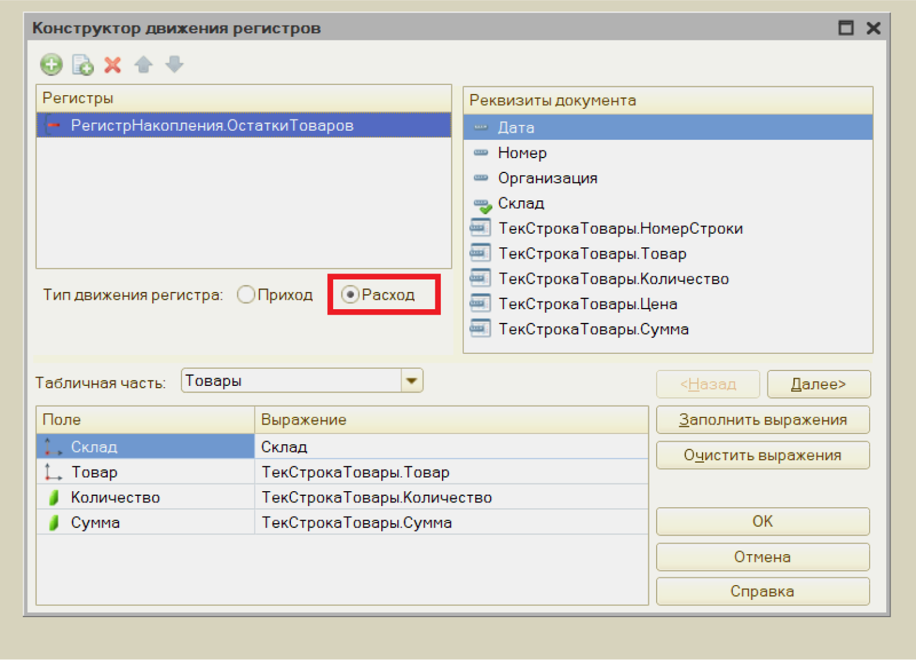Viewport: 916px width, 660px height.
Task: Click the red delete register icon
Action: 112,64
